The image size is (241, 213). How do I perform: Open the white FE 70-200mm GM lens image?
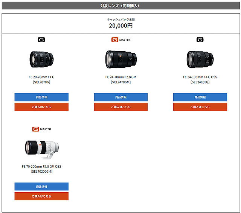pyautogui.click(x=41, y=147)
